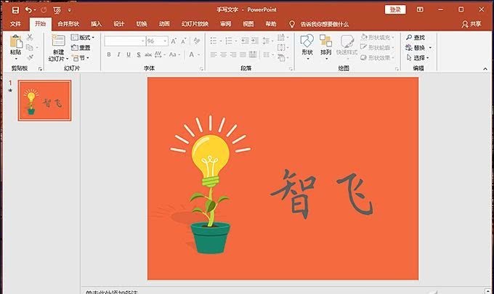Open character spacing AV dropdown
The width and height of the screenshot is (494, 294).
tap(160, 54)
